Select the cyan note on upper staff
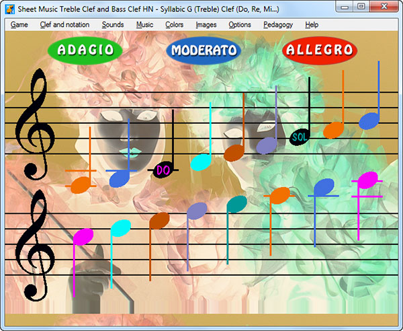 tap(201, 162)
